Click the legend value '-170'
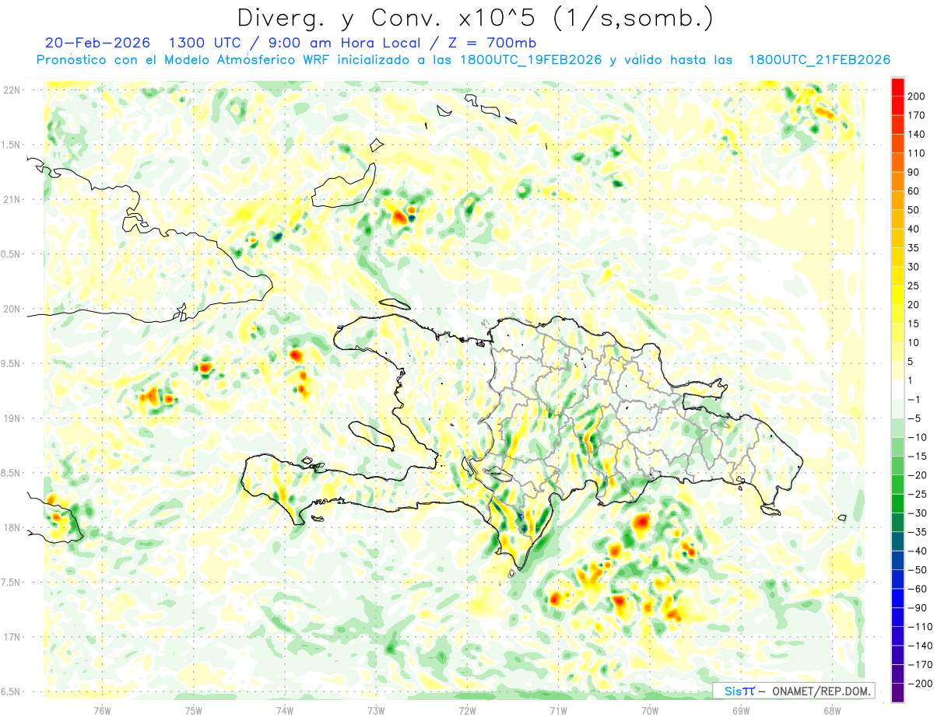This screenshot has height=721, width=934. 918,665
